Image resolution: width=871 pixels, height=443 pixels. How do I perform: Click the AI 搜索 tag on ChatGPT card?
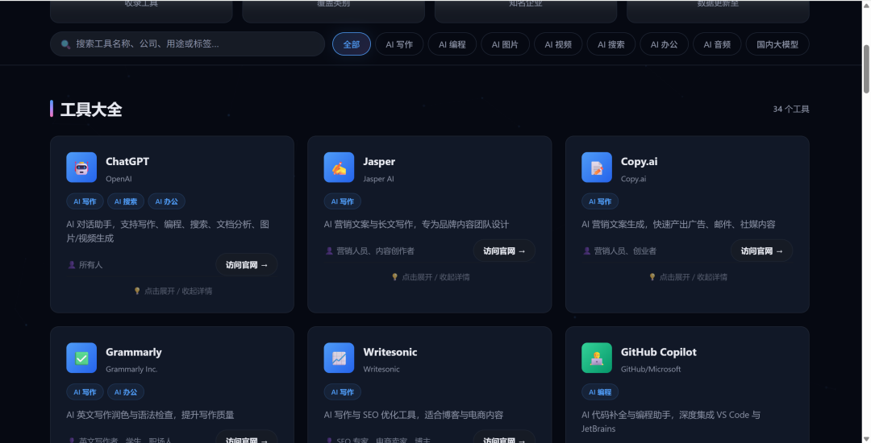[126, 202]
